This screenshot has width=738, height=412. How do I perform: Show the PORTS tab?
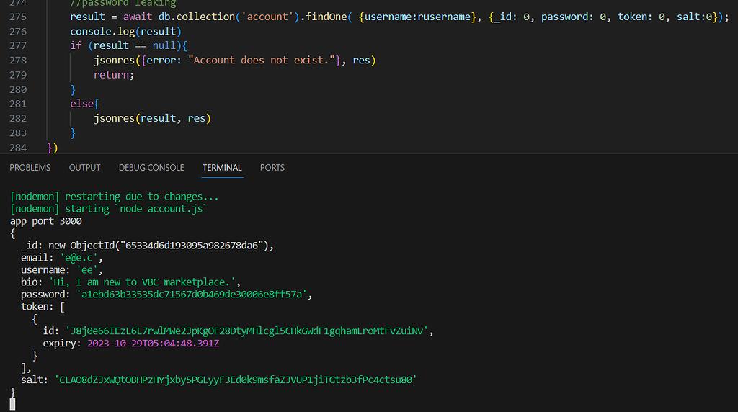point(272,167)
